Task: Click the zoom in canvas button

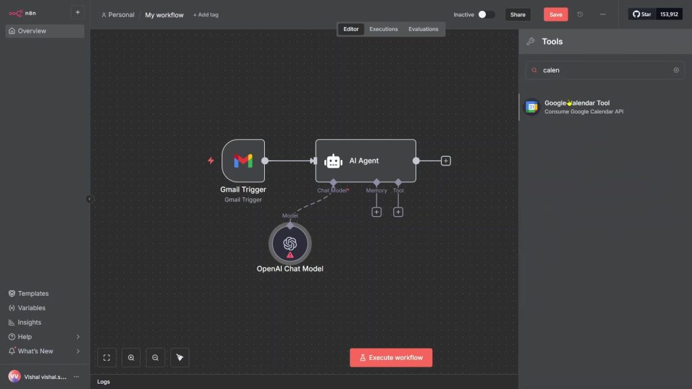Action: 131,358
